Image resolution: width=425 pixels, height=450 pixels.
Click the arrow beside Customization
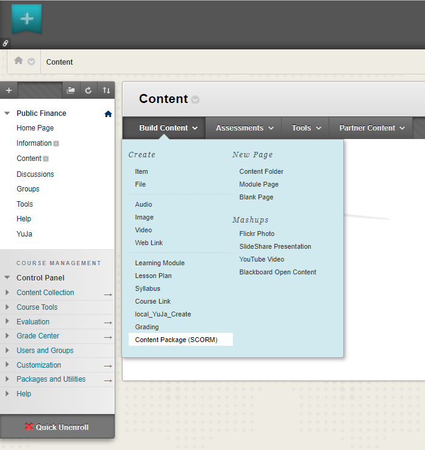(x=108, y=366)
